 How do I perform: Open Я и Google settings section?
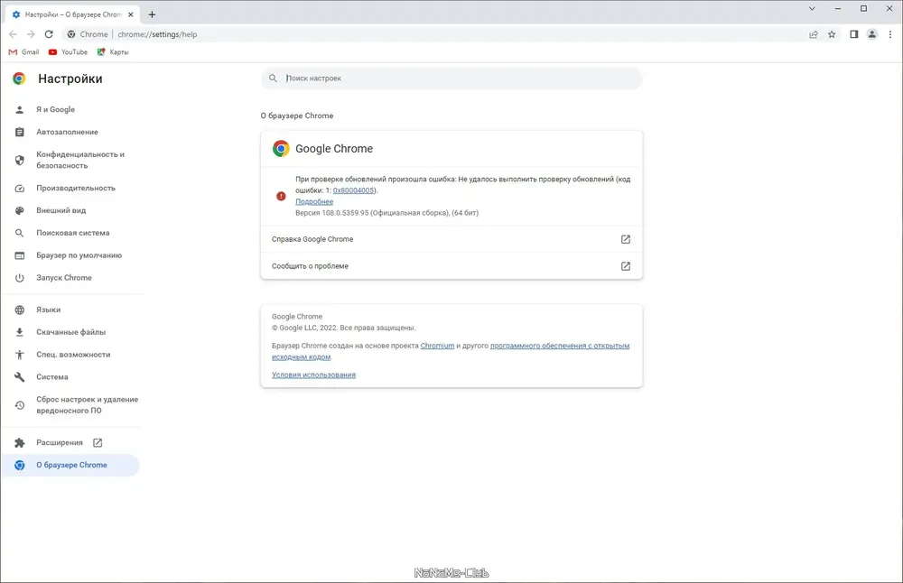click(x=70, y=109)
